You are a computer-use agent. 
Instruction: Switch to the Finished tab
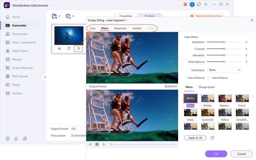(150, 16)
